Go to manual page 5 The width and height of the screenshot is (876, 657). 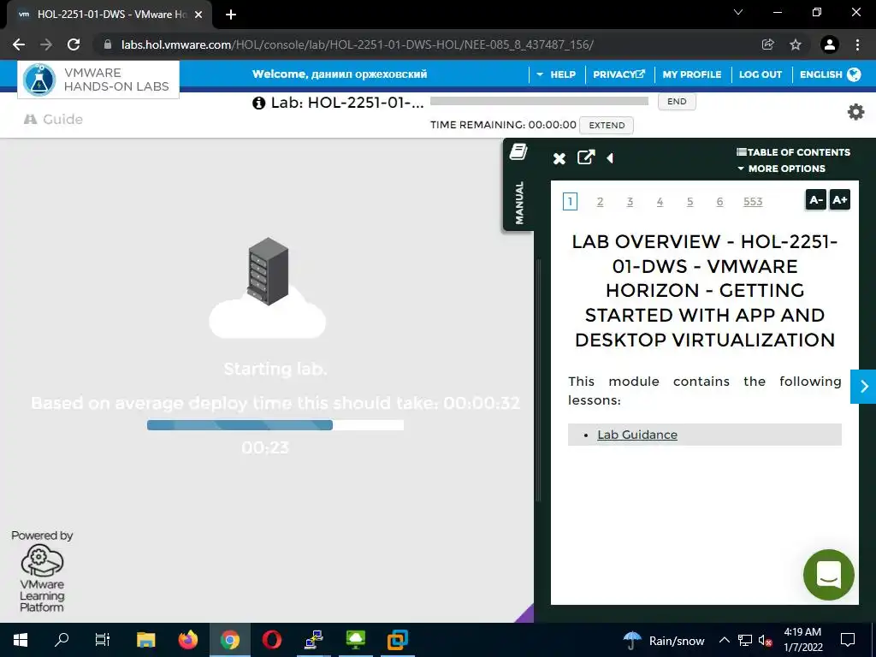pyautogui.click(x=690, y=202)
